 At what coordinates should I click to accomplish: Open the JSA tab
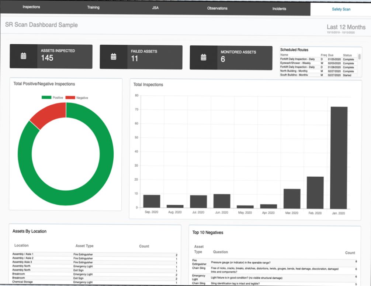click(155, 8)
